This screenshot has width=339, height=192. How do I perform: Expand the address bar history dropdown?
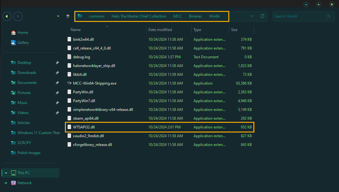pyautogui.click(x=252, y=16)
